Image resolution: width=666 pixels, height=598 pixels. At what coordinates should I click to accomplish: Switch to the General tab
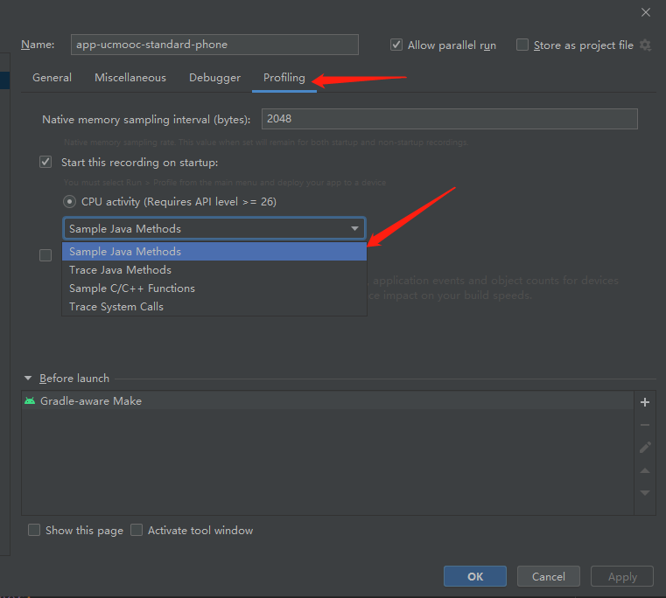pyautogui.click(x=52, y=78)
